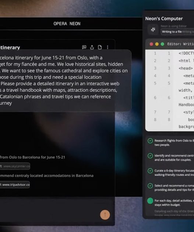Screen dimensions: 194x232
Task: Open the www.tripadvisor.co link chip
Action: (15, 185)
